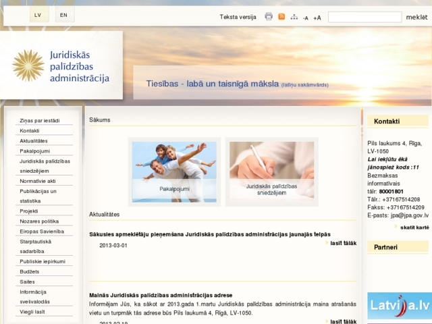Decrease font size with -A
The image size is (432, 324).
point(305,18)
